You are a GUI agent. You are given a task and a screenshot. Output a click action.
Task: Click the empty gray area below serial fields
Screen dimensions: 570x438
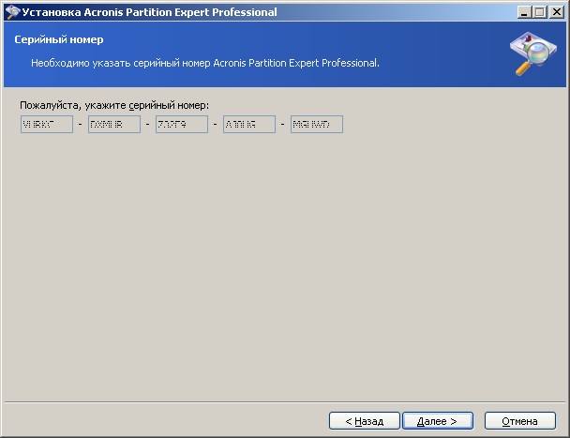[x=281, y=263]
